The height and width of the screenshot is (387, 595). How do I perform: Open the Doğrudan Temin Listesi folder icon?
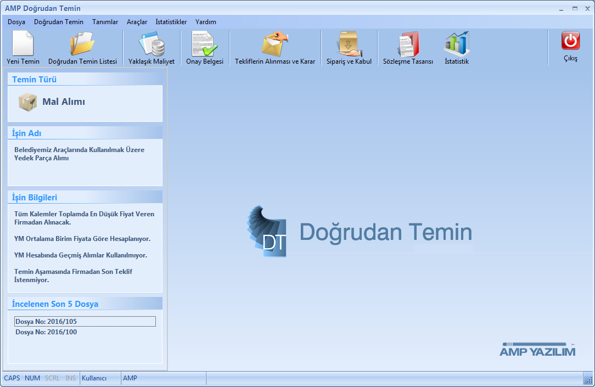[82, 44]
